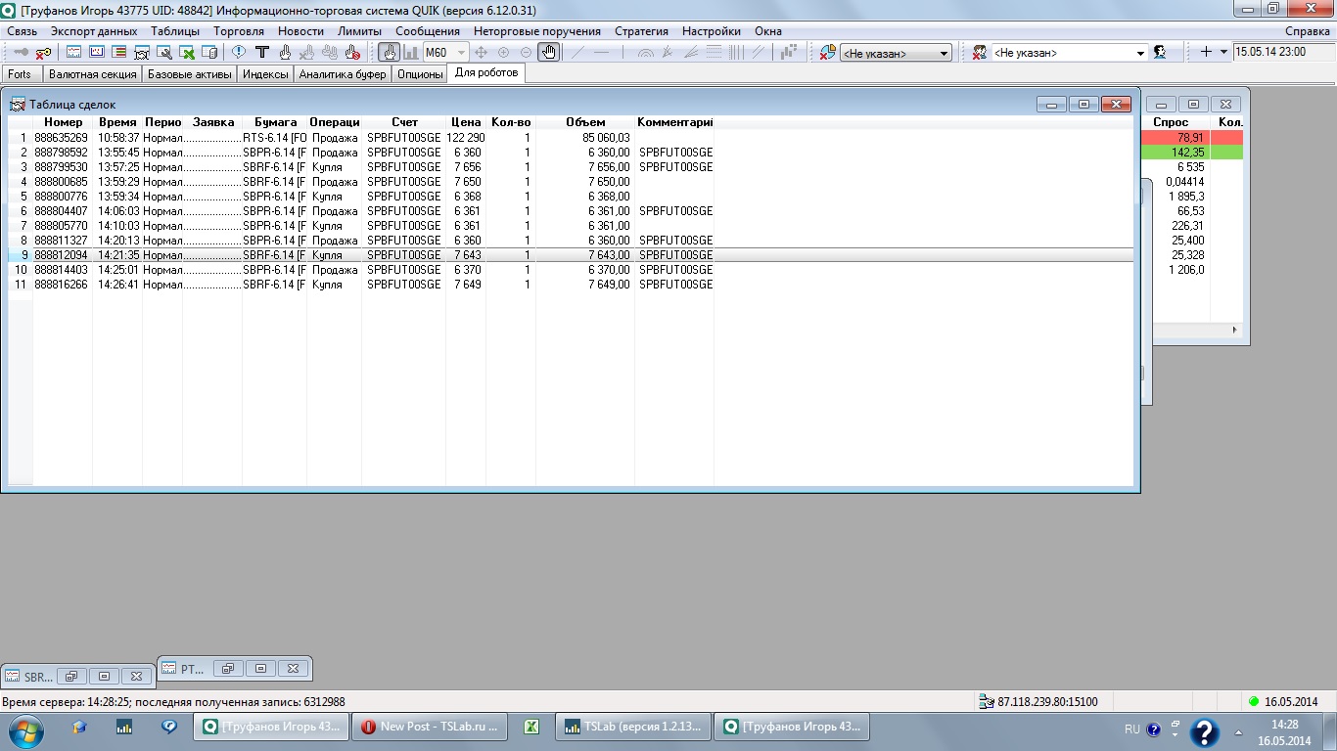Click the bar chart icon left of M60
This screenshot has width=1337, height=751.
click(x=411, y=52)
